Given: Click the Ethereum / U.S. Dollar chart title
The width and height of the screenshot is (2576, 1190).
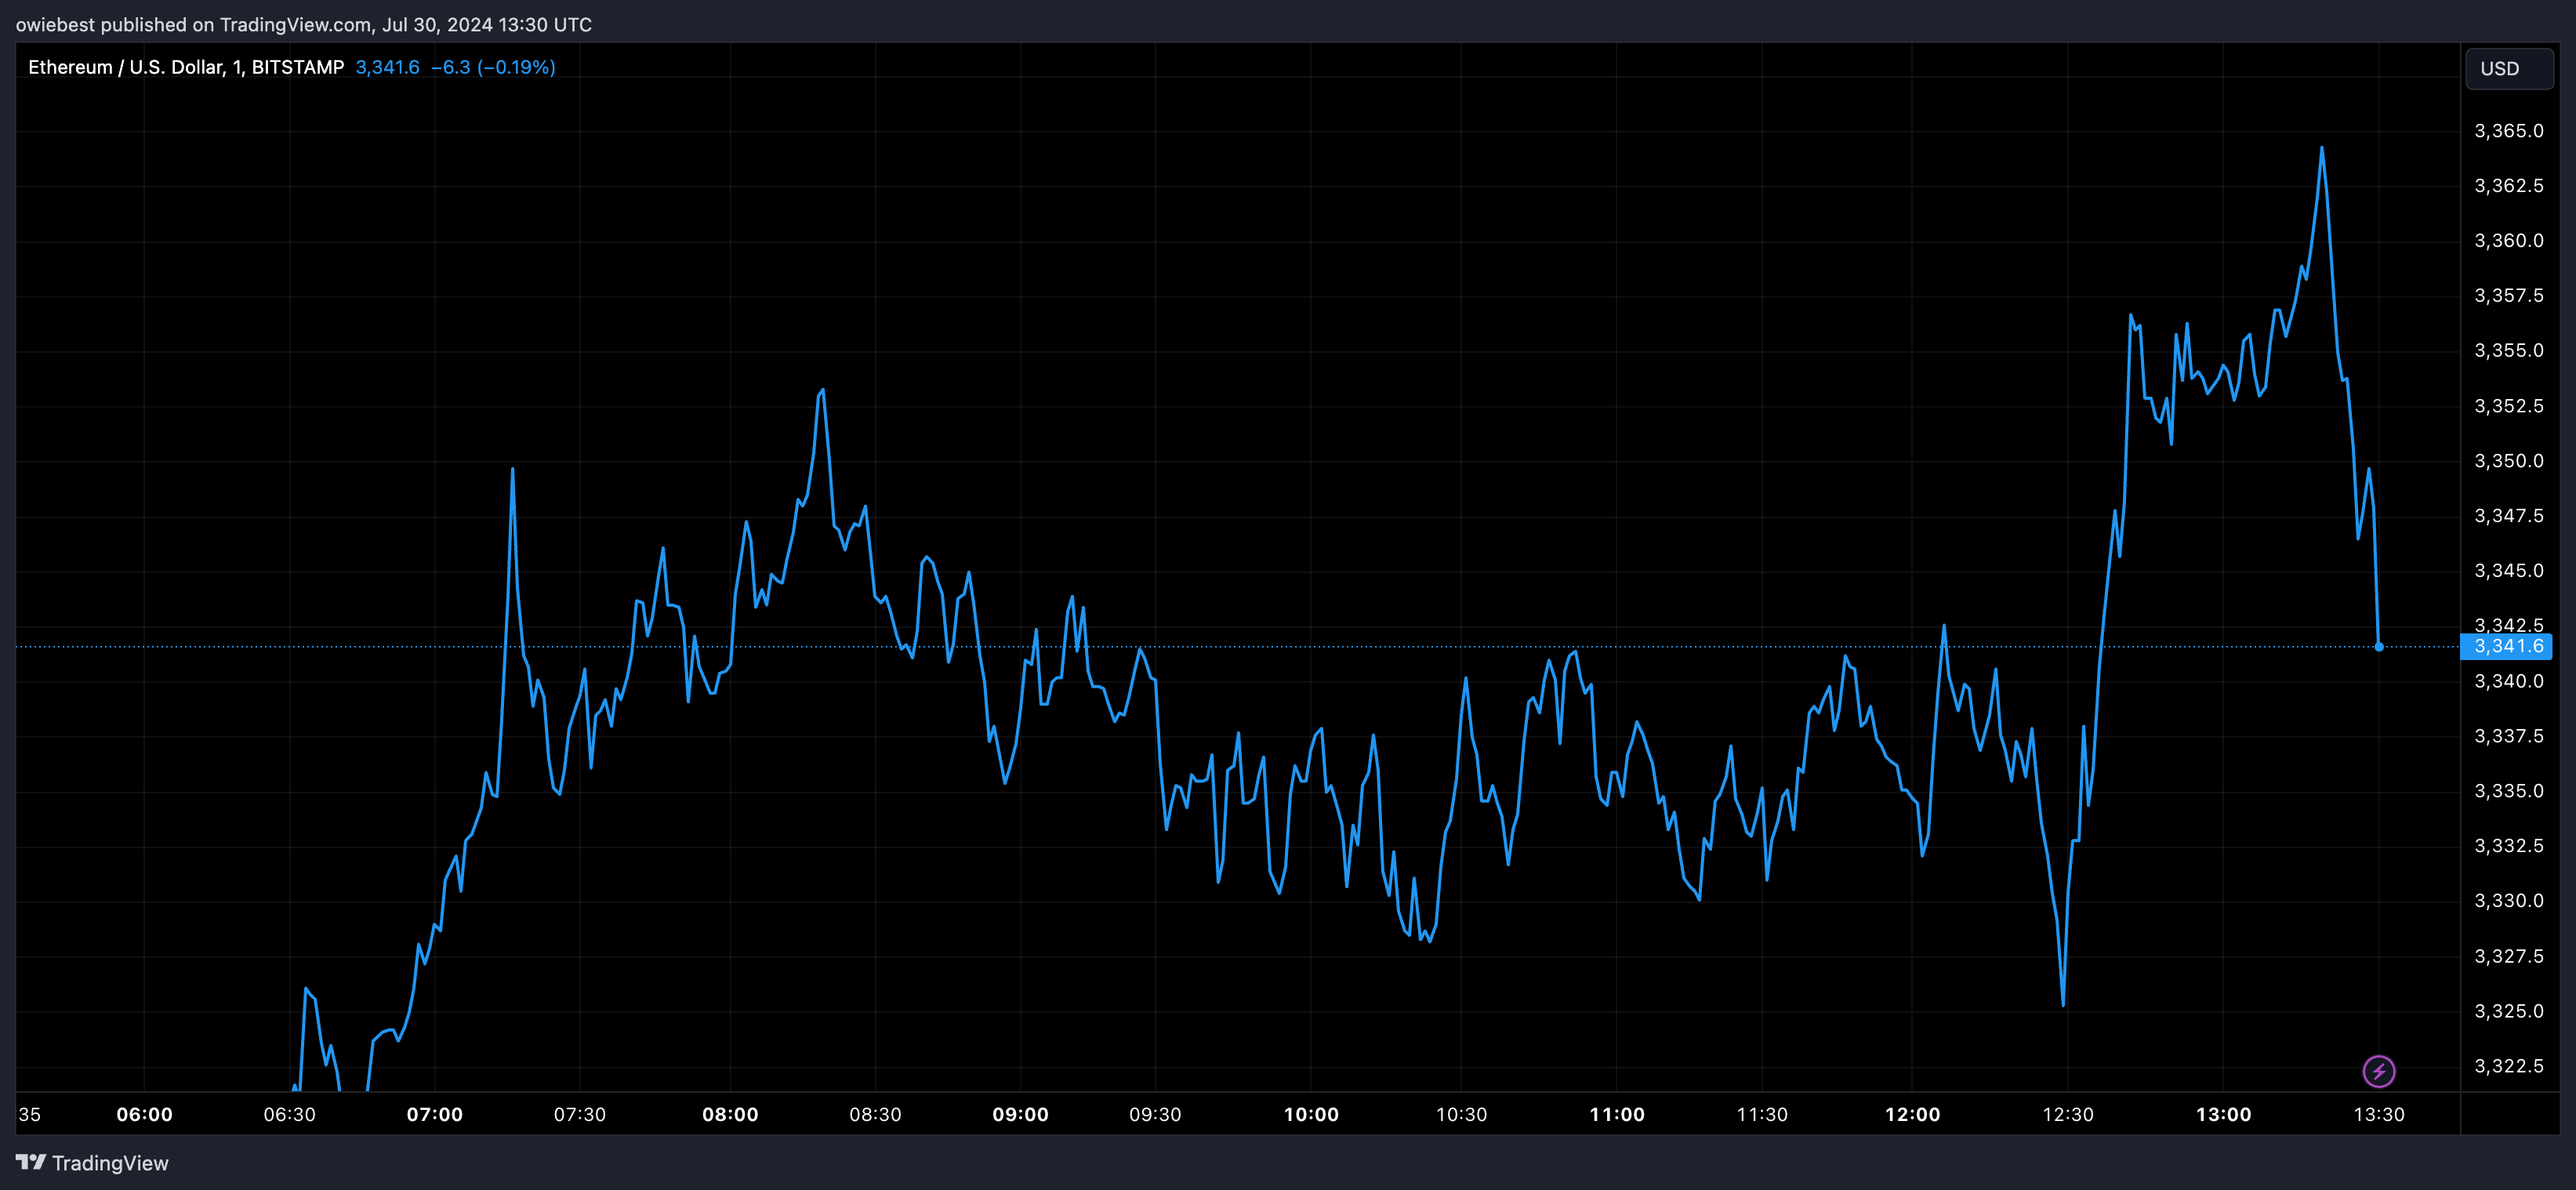Looking at the screenshot, I should tap(186, 67).
